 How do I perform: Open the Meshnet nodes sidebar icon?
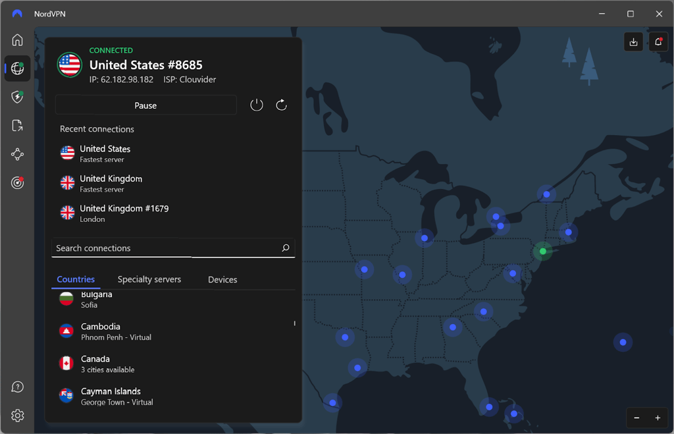(17, 154)
